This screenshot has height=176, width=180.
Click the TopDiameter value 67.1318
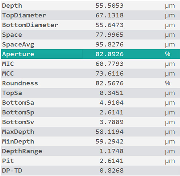[x=109, y=15]
